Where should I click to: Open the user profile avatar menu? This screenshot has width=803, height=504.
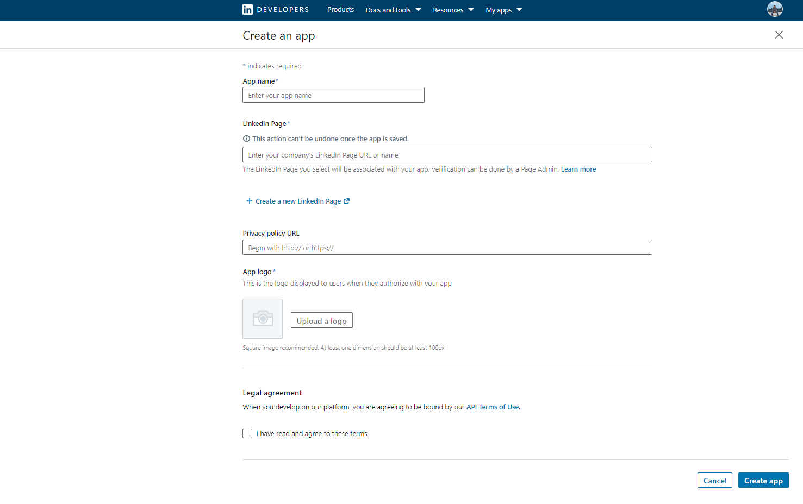pos(775,9)
